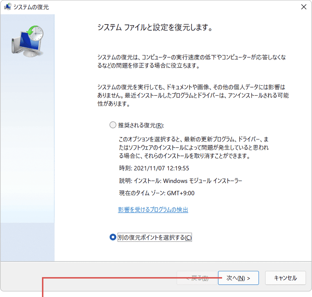
Task: Click the 次へ button to proceed
Action: [x=238, y=278]
